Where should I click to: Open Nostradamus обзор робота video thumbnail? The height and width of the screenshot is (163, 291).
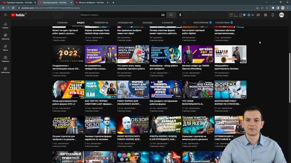tap(166, 54)
